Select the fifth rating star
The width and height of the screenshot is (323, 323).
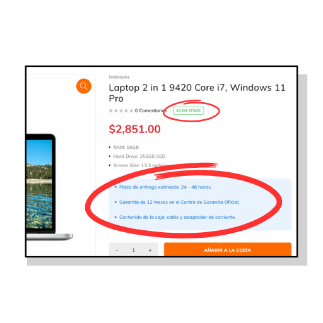coord(131,110)
